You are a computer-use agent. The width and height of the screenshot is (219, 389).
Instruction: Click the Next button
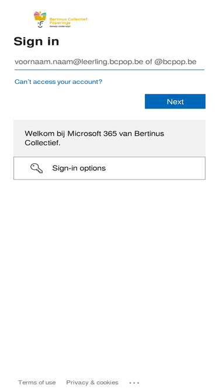pyautogui.click(x=175, y=101)
